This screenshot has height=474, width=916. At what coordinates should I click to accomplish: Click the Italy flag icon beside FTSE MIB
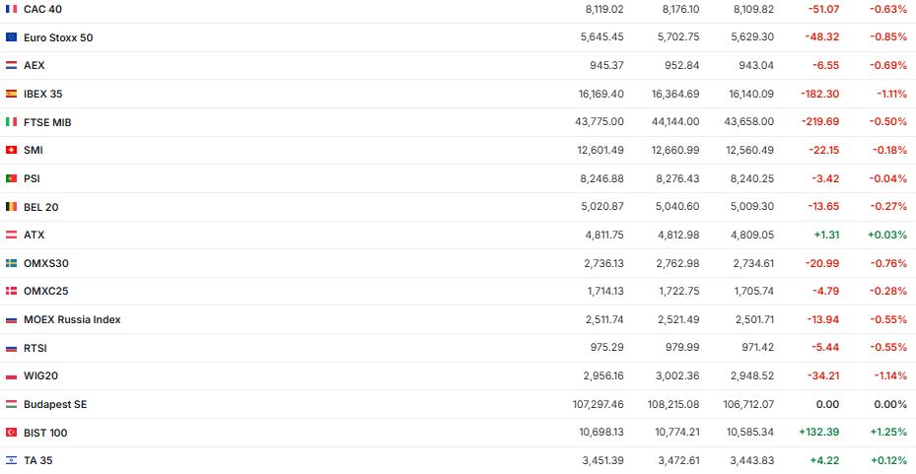tap(11, 122)
